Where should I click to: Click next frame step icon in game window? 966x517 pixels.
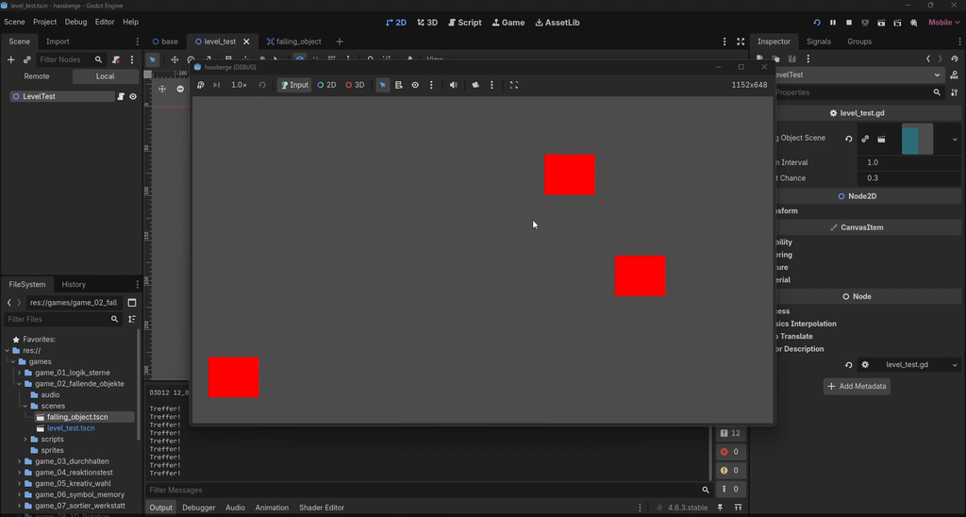tap(216, 85)
